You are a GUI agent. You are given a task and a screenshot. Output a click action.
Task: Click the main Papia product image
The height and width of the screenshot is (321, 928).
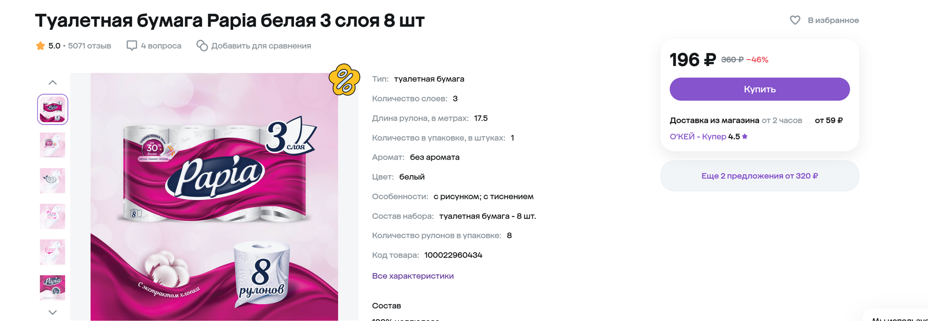(214, 197)
